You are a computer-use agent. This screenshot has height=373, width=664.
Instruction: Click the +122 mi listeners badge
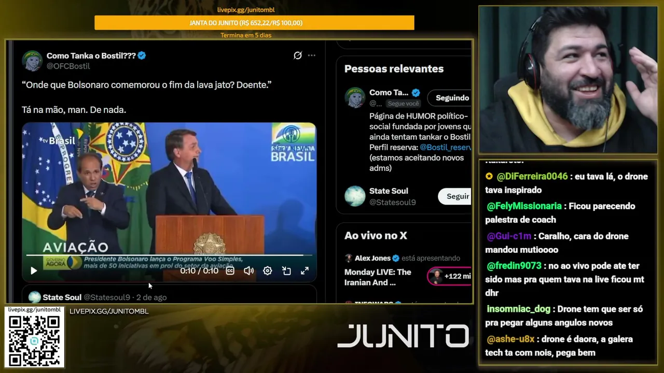click(x=449, y=276)
